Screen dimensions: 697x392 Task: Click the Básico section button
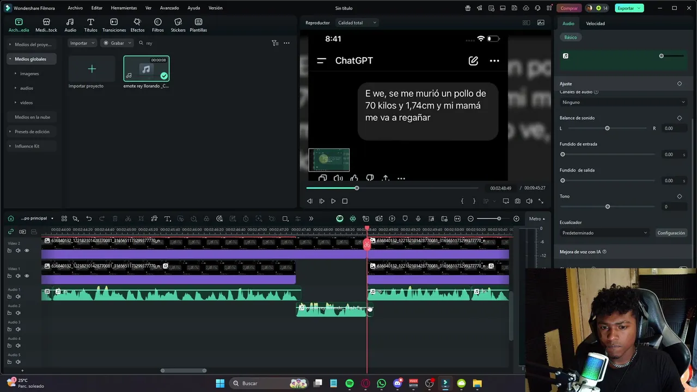pos(570,38)
